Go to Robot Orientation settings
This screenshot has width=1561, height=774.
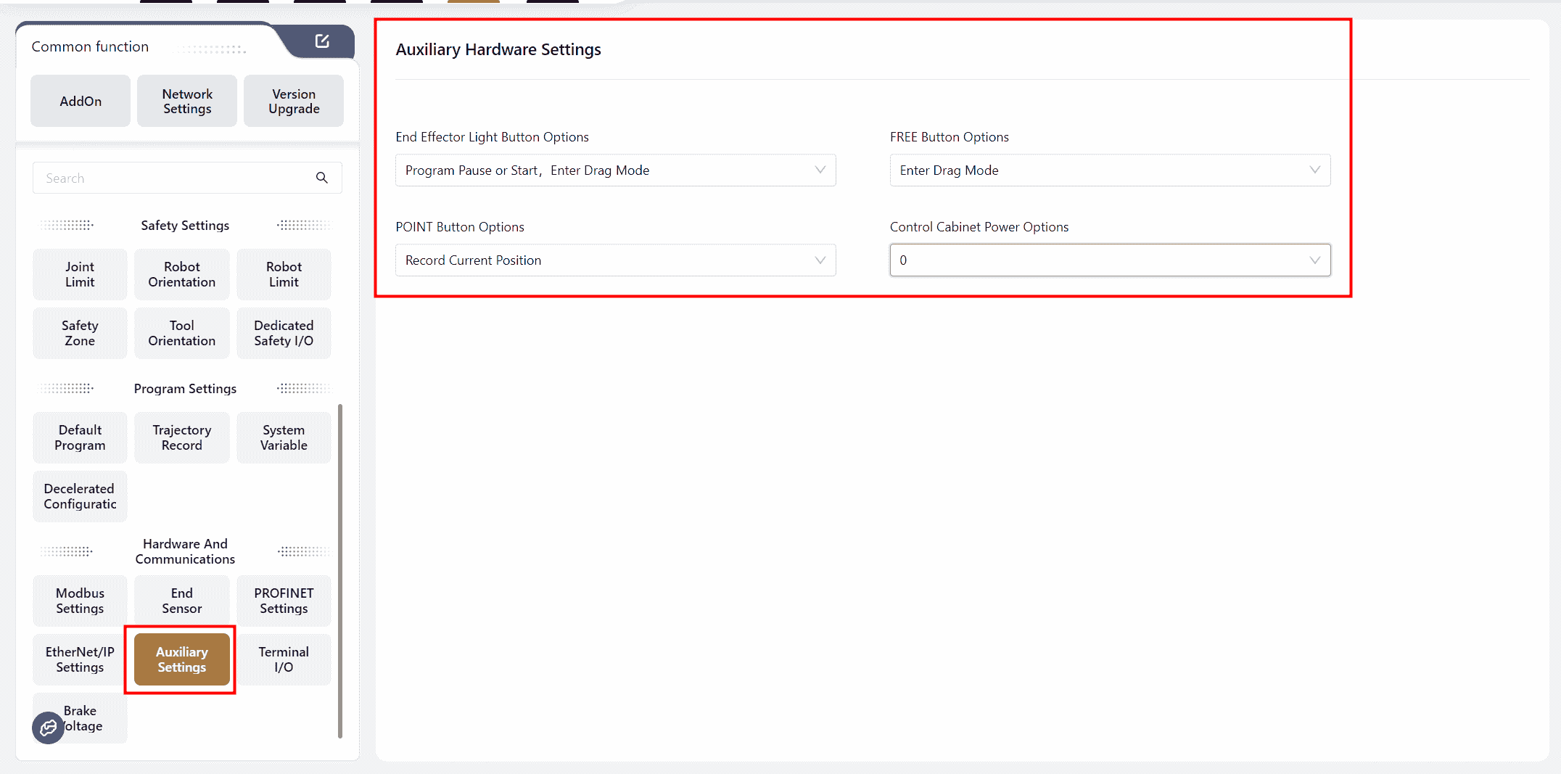tap(181, 274)
